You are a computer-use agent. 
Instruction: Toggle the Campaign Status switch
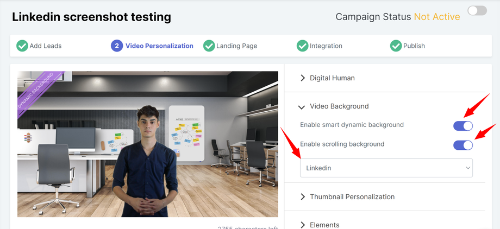[x=477, y=11]
